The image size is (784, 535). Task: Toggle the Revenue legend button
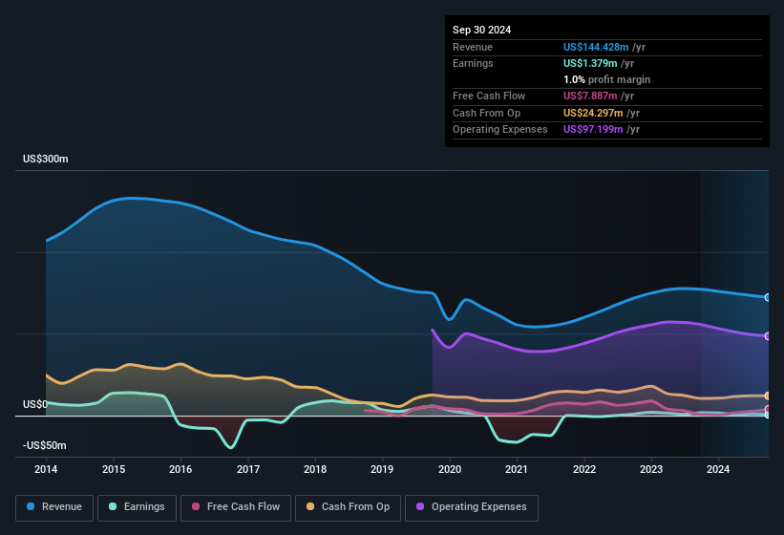pos(55,506)
